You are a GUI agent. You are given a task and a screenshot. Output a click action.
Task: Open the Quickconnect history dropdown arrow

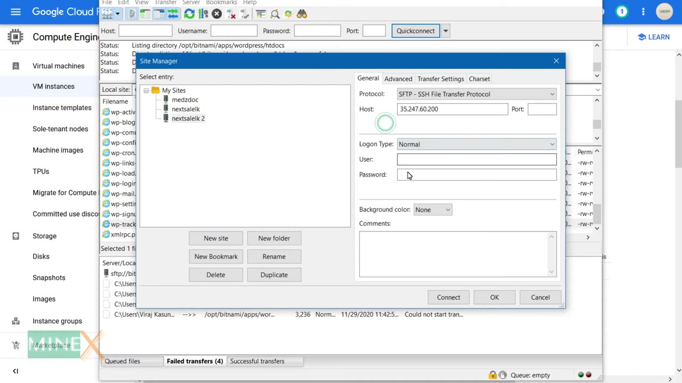click(x=445, y=31)
